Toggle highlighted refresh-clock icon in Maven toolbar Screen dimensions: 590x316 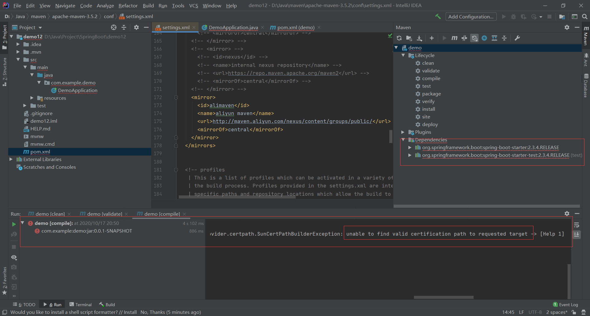coord(474,38)
